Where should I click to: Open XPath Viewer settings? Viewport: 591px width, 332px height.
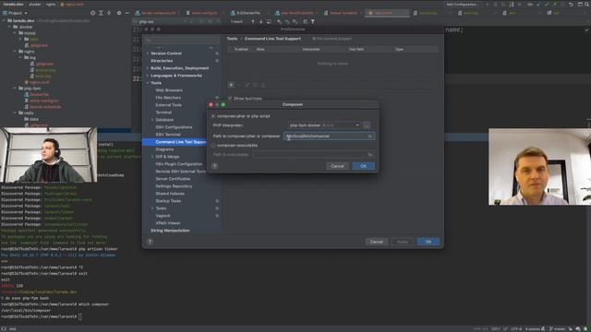pos(168,223)
